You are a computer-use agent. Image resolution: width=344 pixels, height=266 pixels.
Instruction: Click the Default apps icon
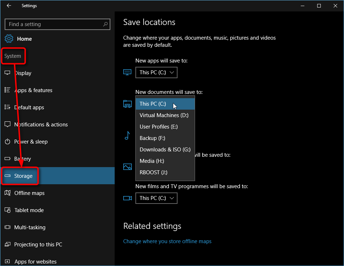[8, 107]
